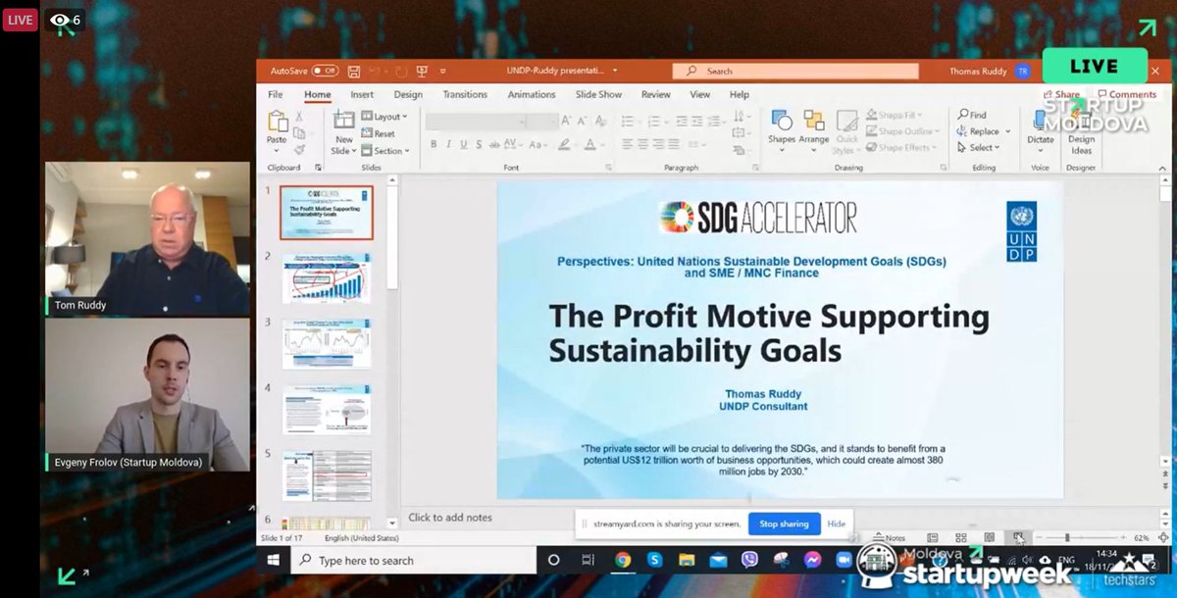1177x598 pixels.
Task: Open the font name combo box
Action: point(474,121)
